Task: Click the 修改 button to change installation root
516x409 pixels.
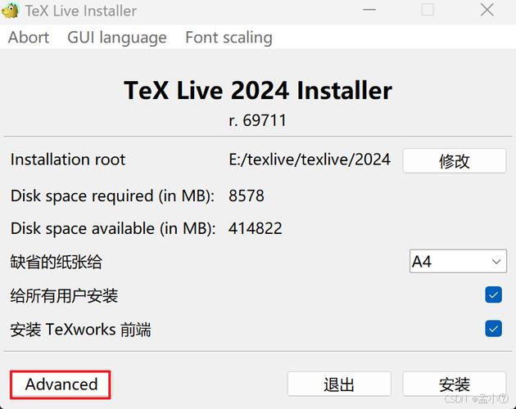Action: point(454,161)
